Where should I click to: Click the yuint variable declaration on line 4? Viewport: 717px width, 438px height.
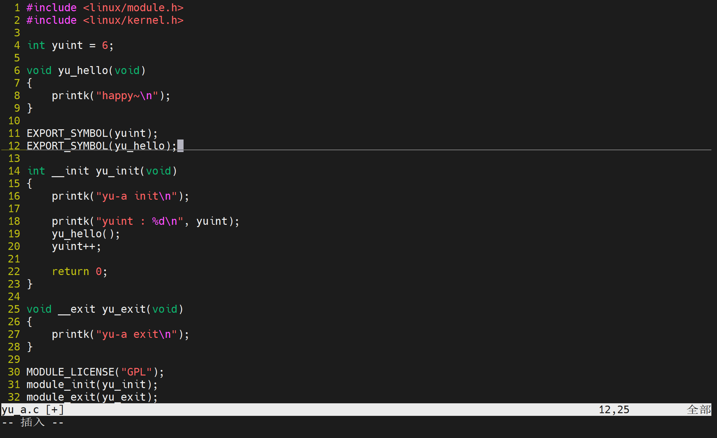pos(67,45)
